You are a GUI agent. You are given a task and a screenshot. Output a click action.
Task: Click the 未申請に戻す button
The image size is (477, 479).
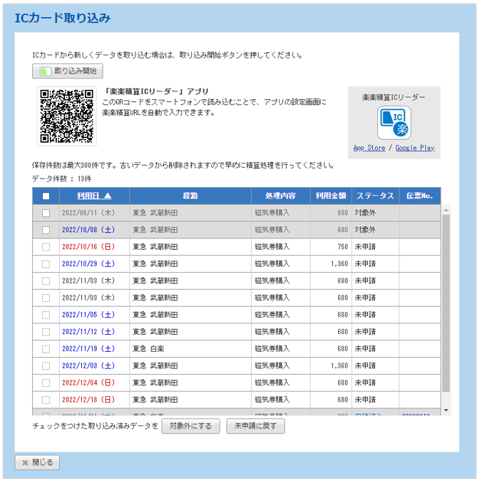[x=255, y=426]
